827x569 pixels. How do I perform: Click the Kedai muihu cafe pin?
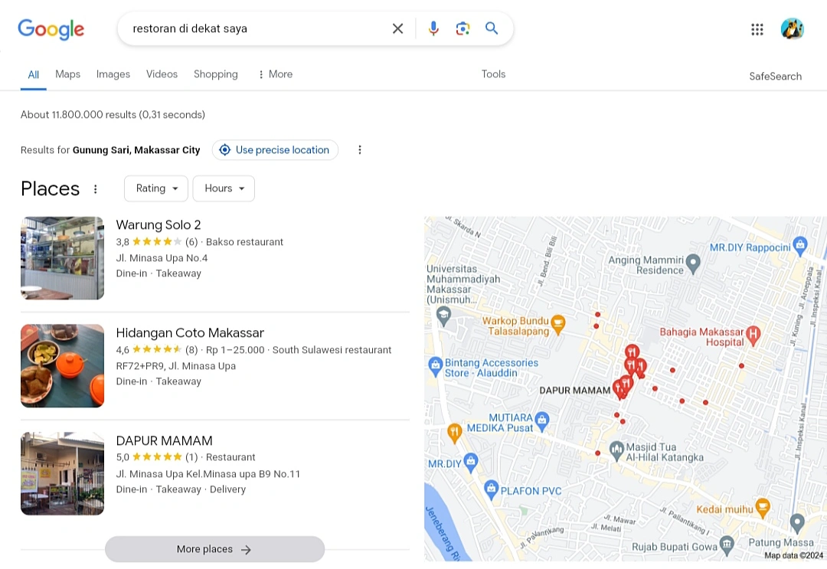tap(763, 508)
